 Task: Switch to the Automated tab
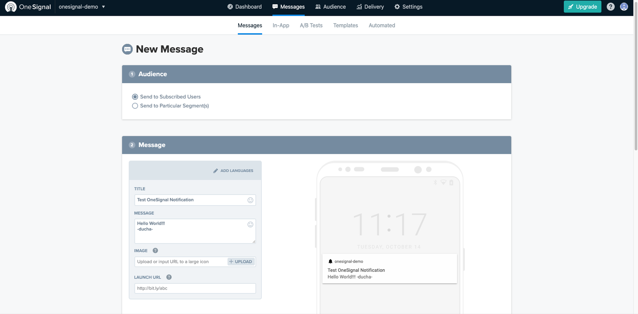click(382, 26)
